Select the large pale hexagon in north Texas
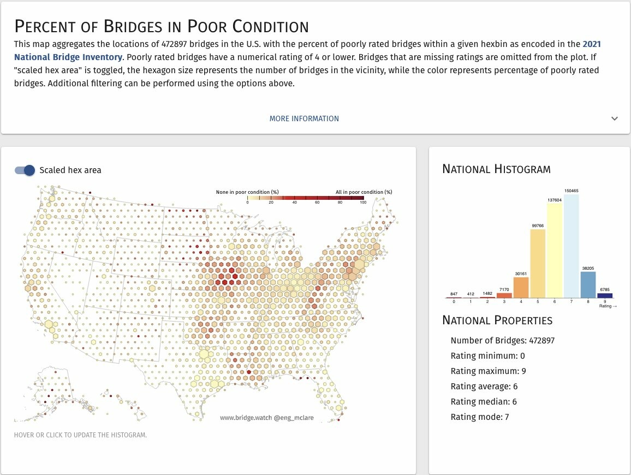 204,354
